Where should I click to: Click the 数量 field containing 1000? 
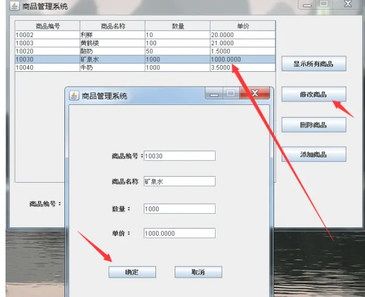click(180, 209)
